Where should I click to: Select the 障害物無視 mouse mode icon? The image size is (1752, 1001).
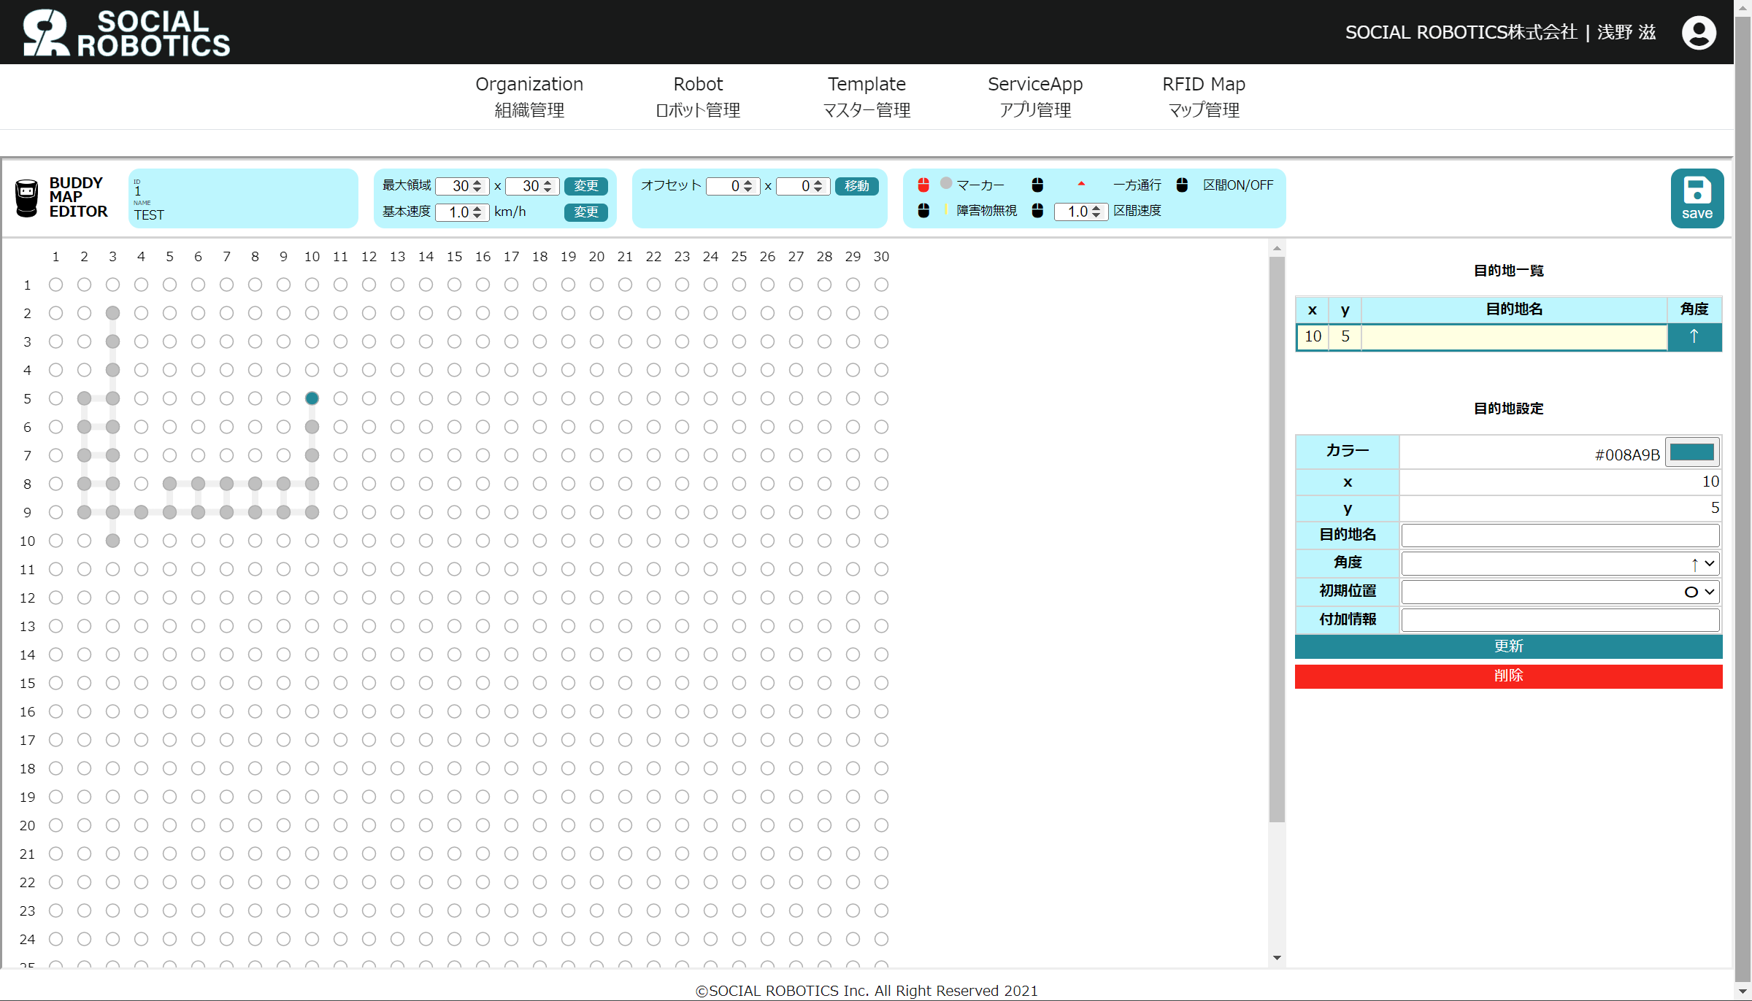coord(923,211)
